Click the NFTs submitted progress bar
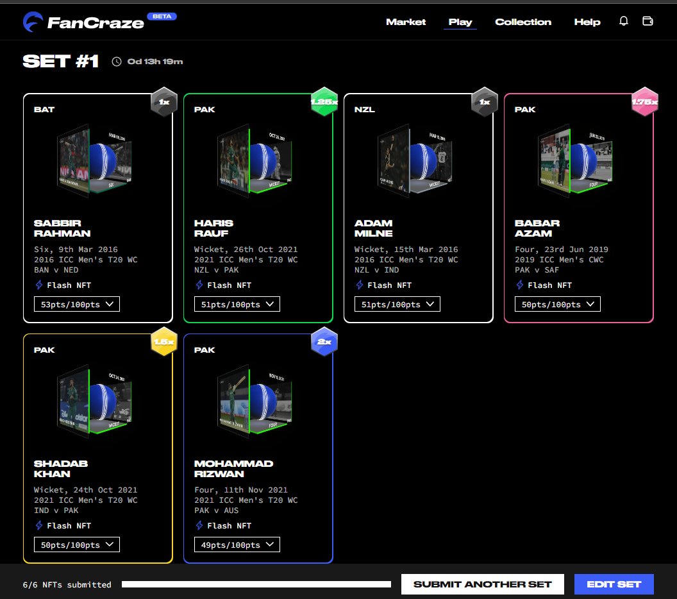Screen dimensions: 677x599 tap(256, 584)
